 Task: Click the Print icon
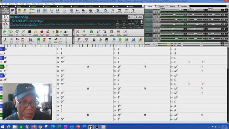(65, 11)
